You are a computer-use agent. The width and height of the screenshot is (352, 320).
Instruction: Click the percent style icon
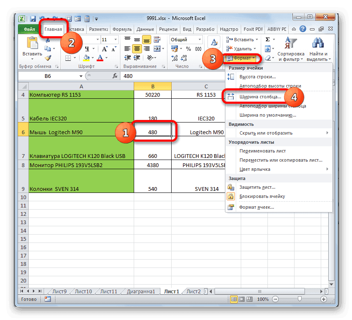coord(187,48)
